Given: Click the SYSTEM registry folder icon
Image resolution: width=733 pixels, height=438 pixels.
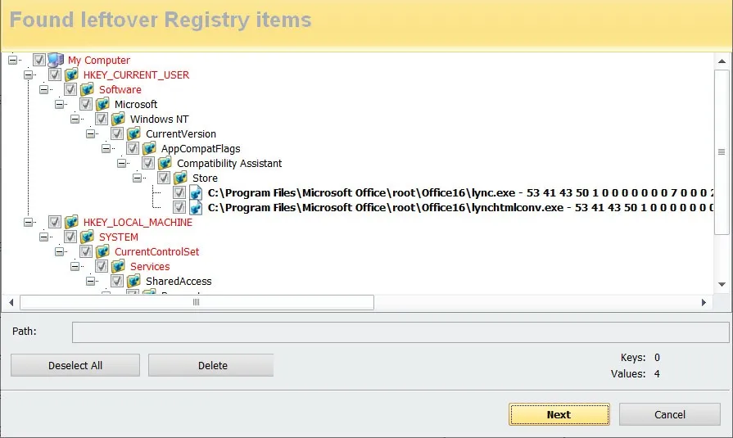Looking at the screenshot, I should [x=87, y=237].
